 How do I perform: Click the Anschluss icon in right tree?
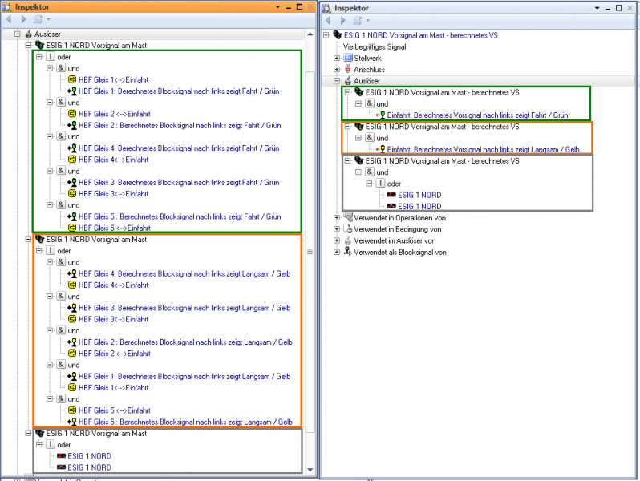(348, 70)
